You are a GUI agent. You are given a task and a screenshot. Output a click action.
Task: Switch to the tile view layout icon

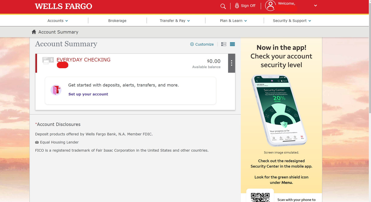223,44
